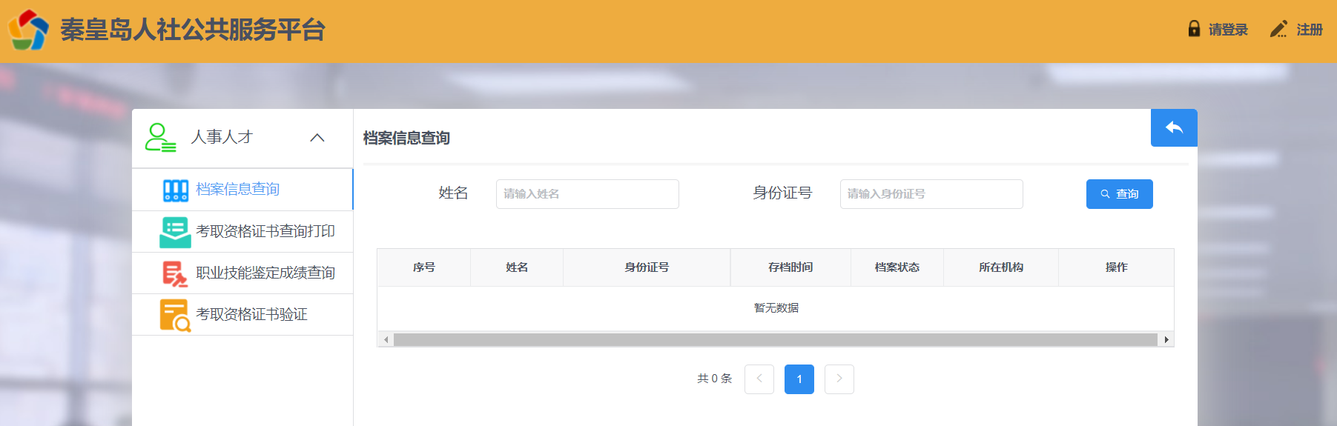Click the pencil icon beside 注册
Screen dimensions: 1337x426
(1278, 30)
